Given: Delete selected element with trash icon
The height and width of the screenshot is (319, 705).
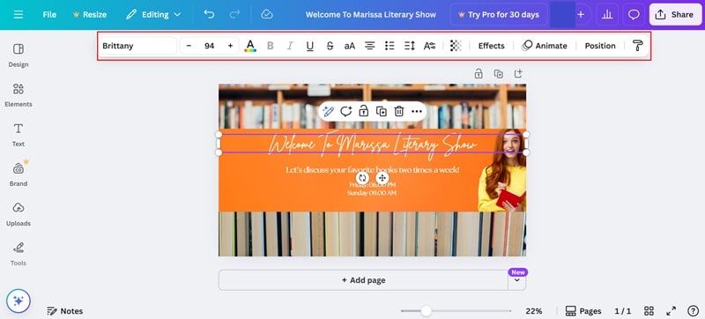Looking at the screenshot, I should (399, 111).
